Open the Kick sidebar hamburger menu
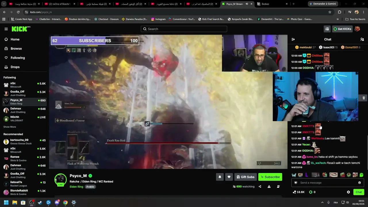 click(6, 29)
